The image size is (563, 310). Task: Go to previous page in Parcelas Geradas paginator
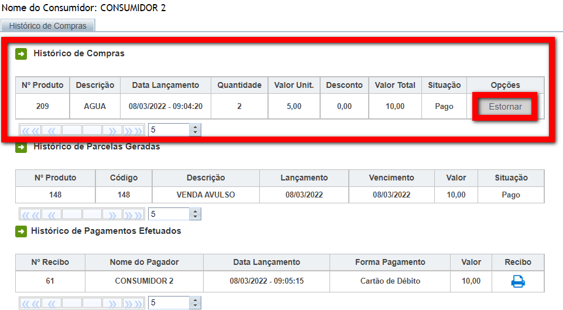(x=52, y=214)
